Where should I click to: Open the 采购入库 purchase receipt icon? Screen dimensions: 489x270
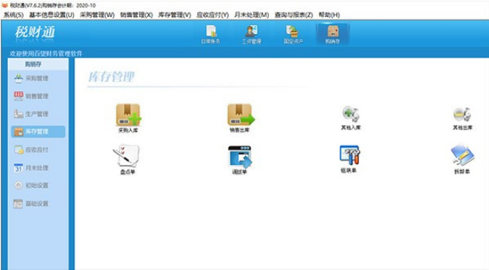[x=128, y=118]
